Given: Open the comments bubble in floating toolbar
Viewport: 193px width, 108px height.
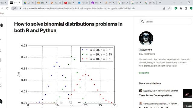Looking at the screenshot, I should tap(70, 102).
